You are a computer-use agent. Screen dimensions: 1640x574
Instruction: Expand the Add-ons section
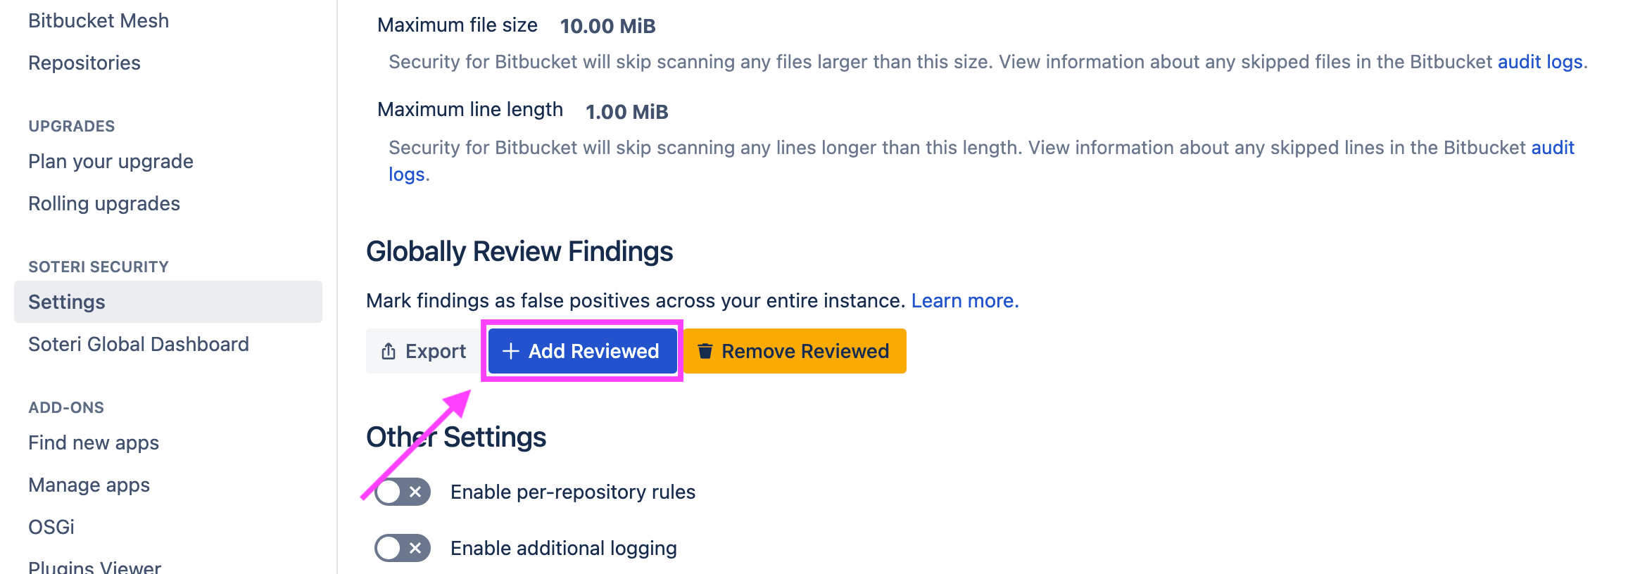coord(65,407)
